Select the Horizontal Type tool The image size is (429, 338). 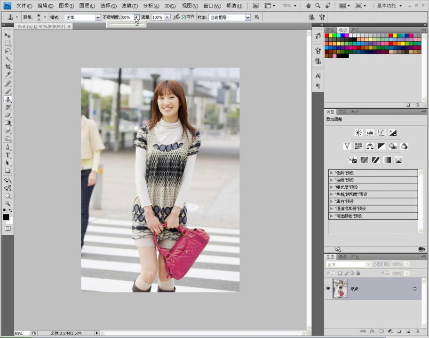point(8,155)
